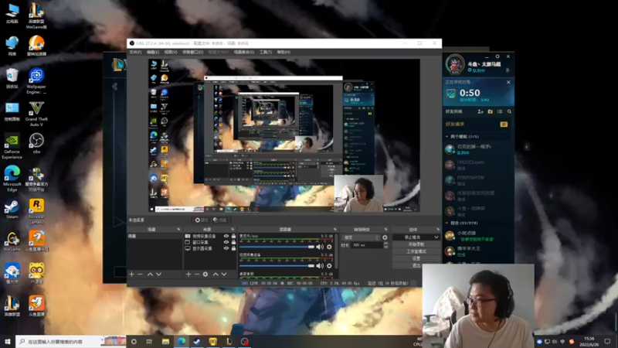Cancel the LoL queue with the X
Screen dimensions: 618x348
(508, 82)
